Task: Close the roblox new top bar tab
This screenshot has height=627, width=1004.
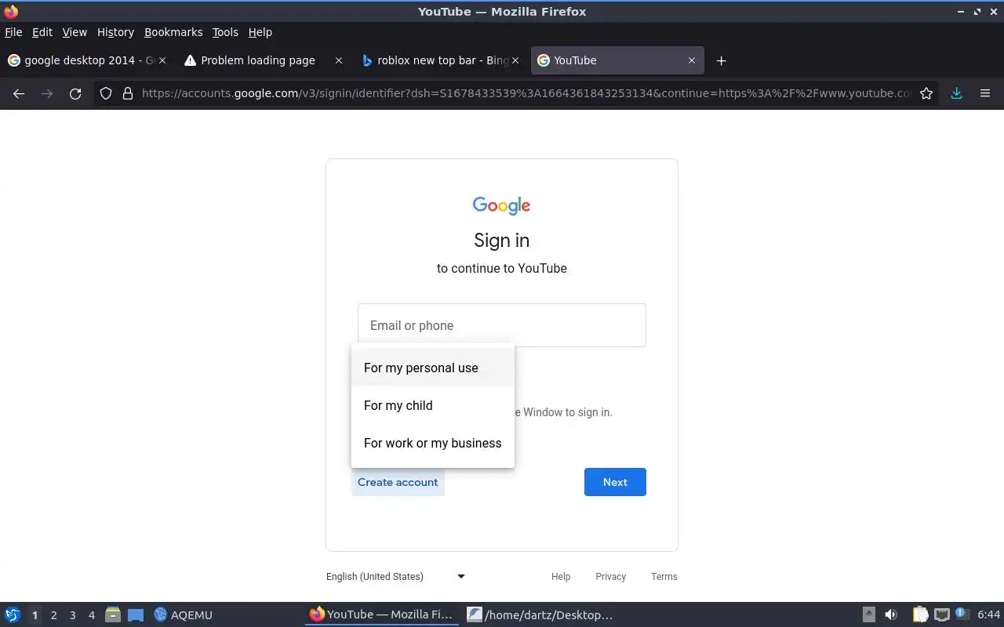Action: (x=515, y=60)
